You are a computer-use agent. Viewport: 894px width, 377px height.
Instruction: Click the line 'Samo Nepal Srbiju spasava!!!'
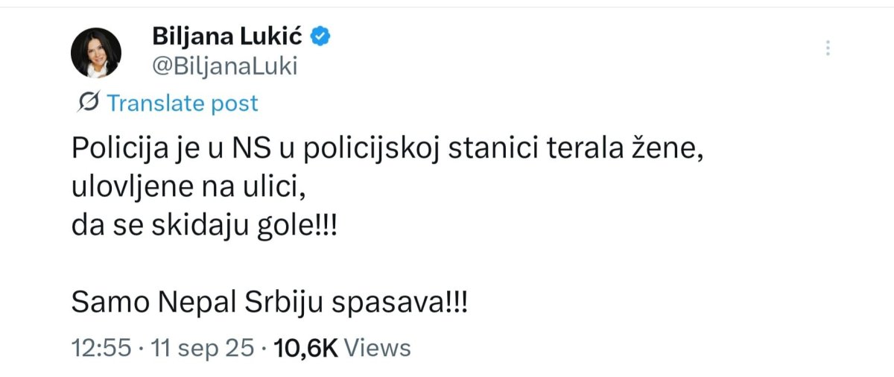tap(270, 302)
